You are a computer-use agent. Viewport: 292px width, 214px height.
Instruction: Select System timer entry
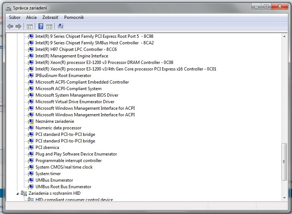48,174
